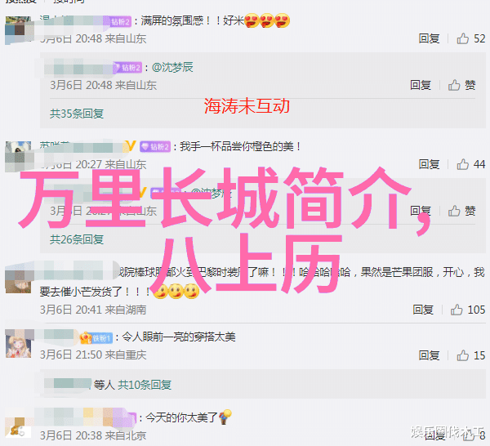Open avatar of the first commenter
Viewport: 490px width, 446px height.
[19, 30]
